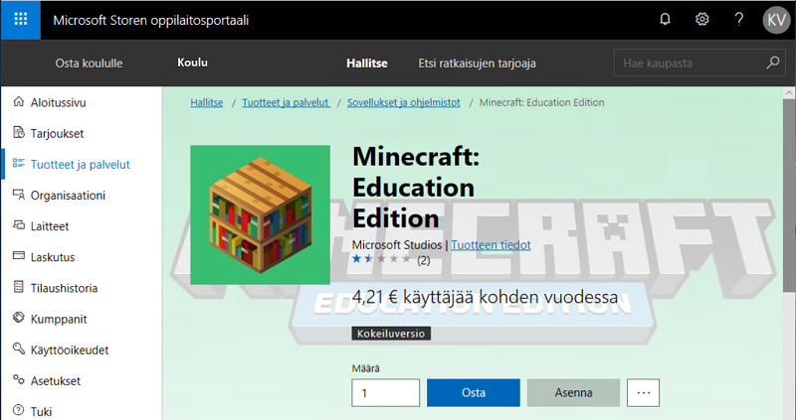Click the Tilaushistoria order history icon

[19, 287]
